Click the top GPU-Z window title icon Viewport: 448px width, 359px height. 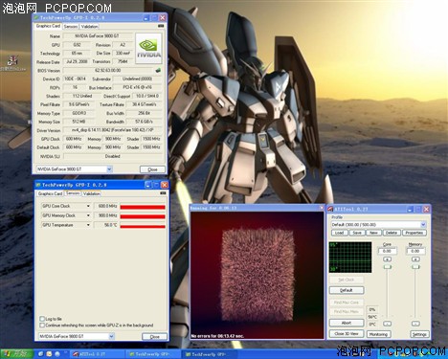[36, 17]
